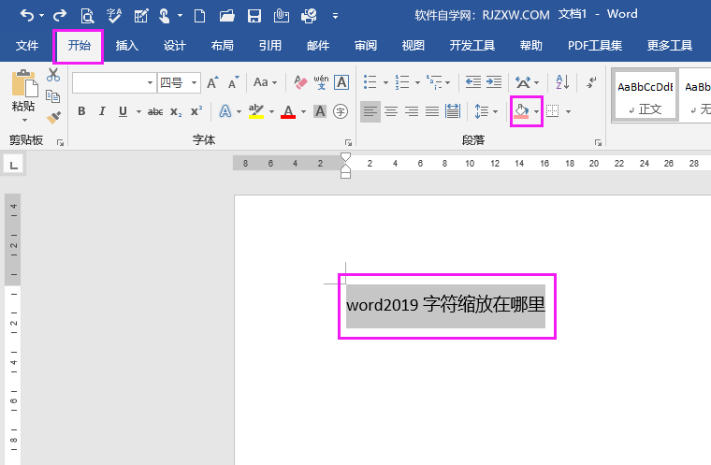Switch to the PDF工具集 tab
Image resolution: width=711 pixels, height=465 pixels.
pyautogui.click(x=595, y=45)
